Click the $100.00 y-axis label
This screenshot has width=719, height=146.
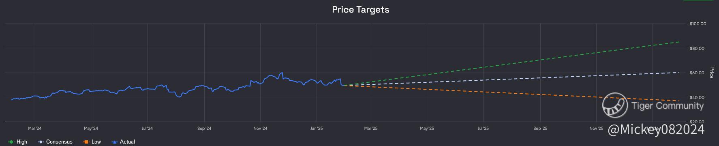click(x=698, y=24)
